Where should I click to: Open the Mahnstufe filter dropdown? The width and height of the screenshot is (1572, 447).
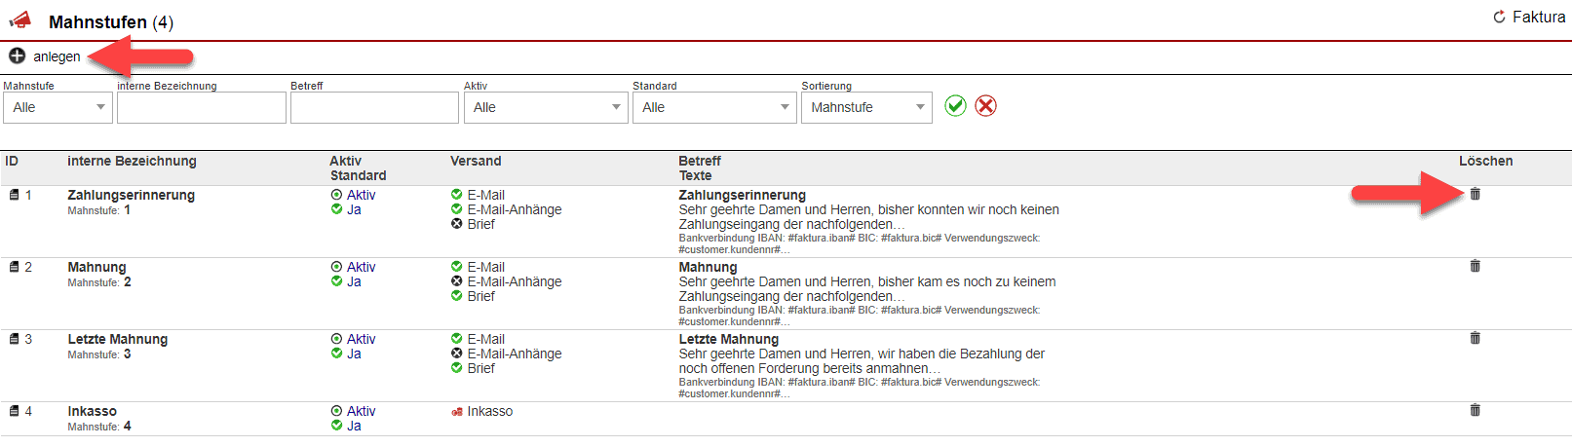(x=58, y=107)
